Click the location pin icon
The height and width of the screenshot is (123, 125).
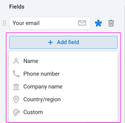click(16, 99)
